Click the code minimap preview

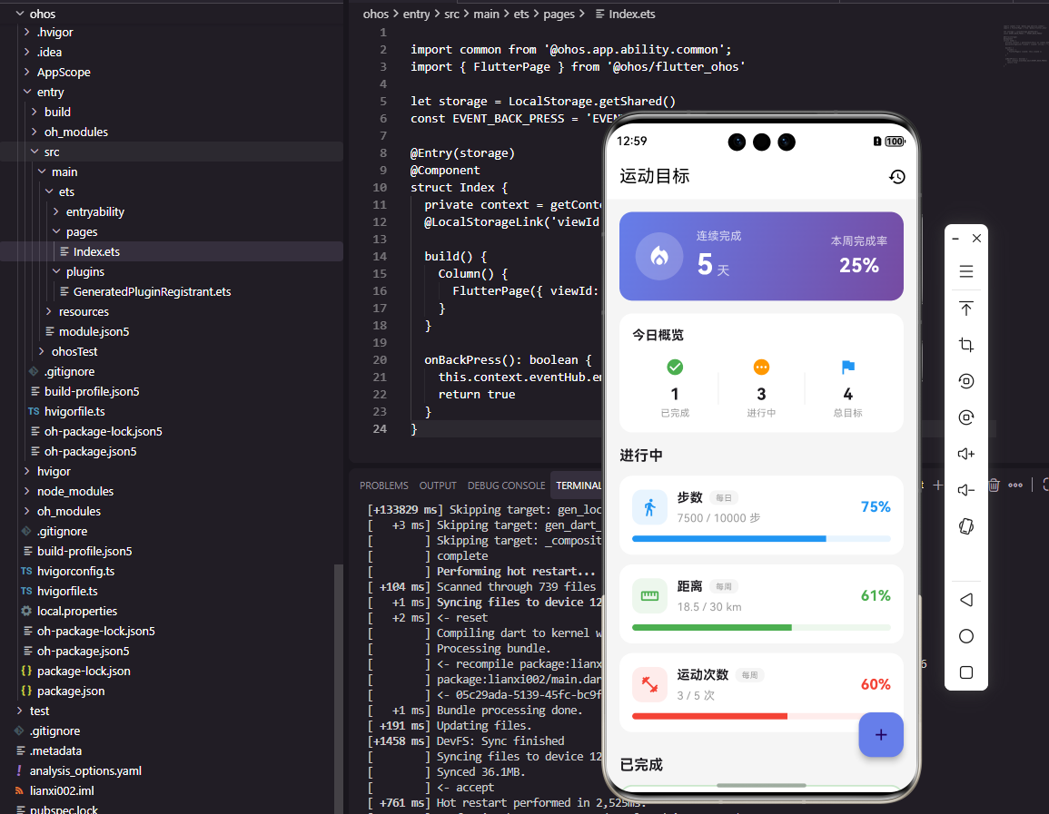pyautogui.click(x=1024, y=44)
